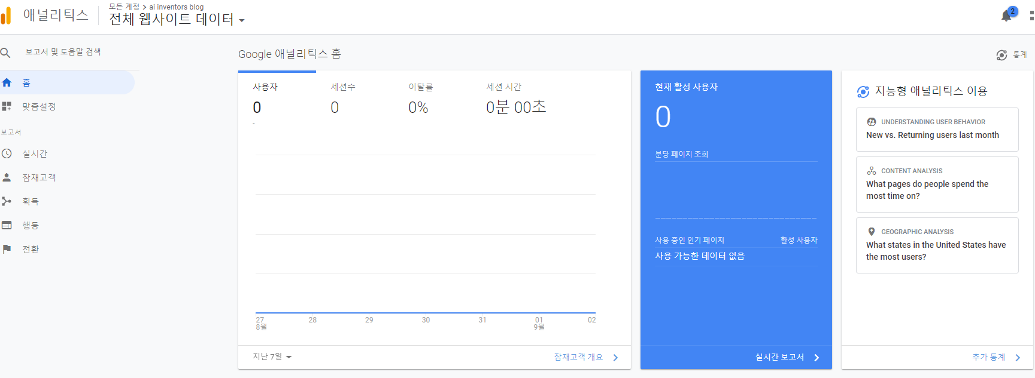This screenshot has height=378, width=1035.
Task: Click the 지능형 애널리틱스 이용 heading icon
Action: click(x=863, y=91)
